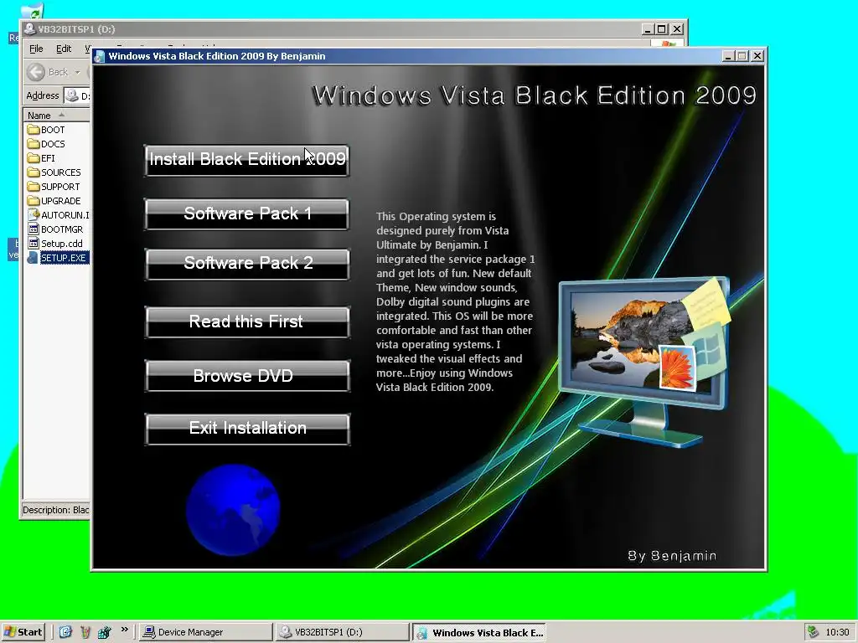
Task: Open the Recycle Bin desktop icon
Action: pyautogui.click(x=34, y=12)
